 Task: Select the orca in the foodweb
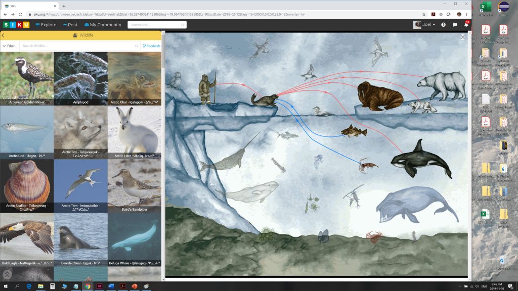coord(421,159)
